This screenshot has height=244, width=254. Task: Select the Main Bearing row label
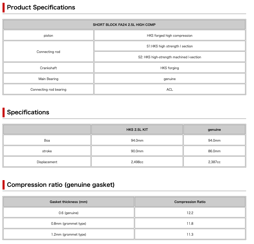click(x=48, y=79)
